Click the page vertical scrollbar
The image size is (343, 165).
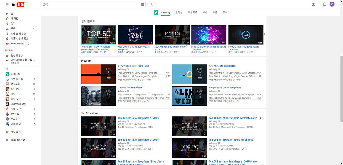tap(341, 88)
